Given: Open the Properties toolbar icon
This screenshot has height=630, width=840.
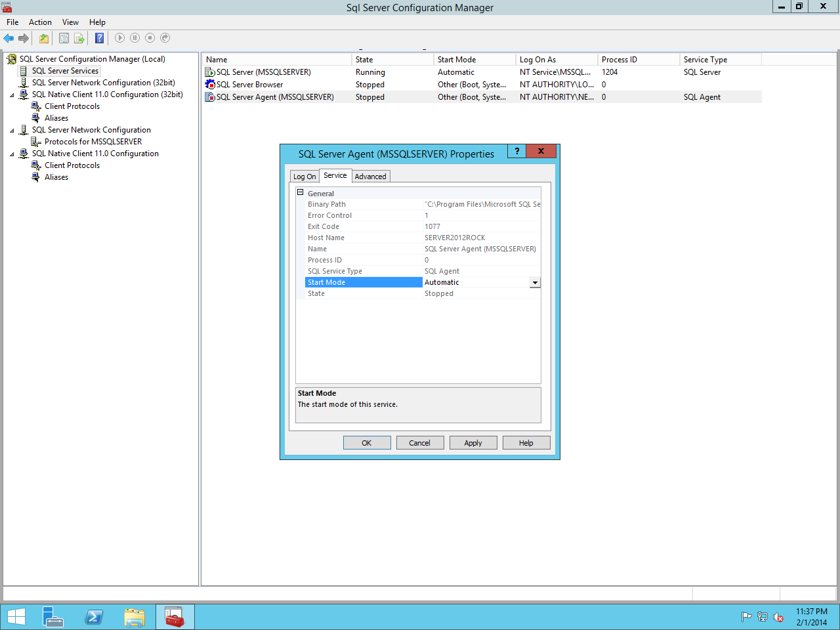Looking at the screenshot, I should pos(64,38).
